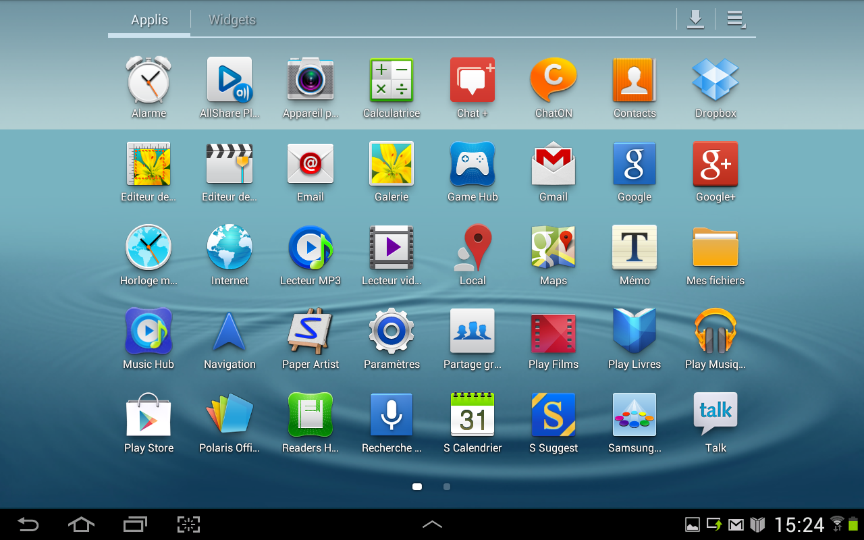Expand the mini apps tray arrow
Image resolution: width=864 pixels, height=540 pixels.
pyautogui.click(x=432, y=524)
